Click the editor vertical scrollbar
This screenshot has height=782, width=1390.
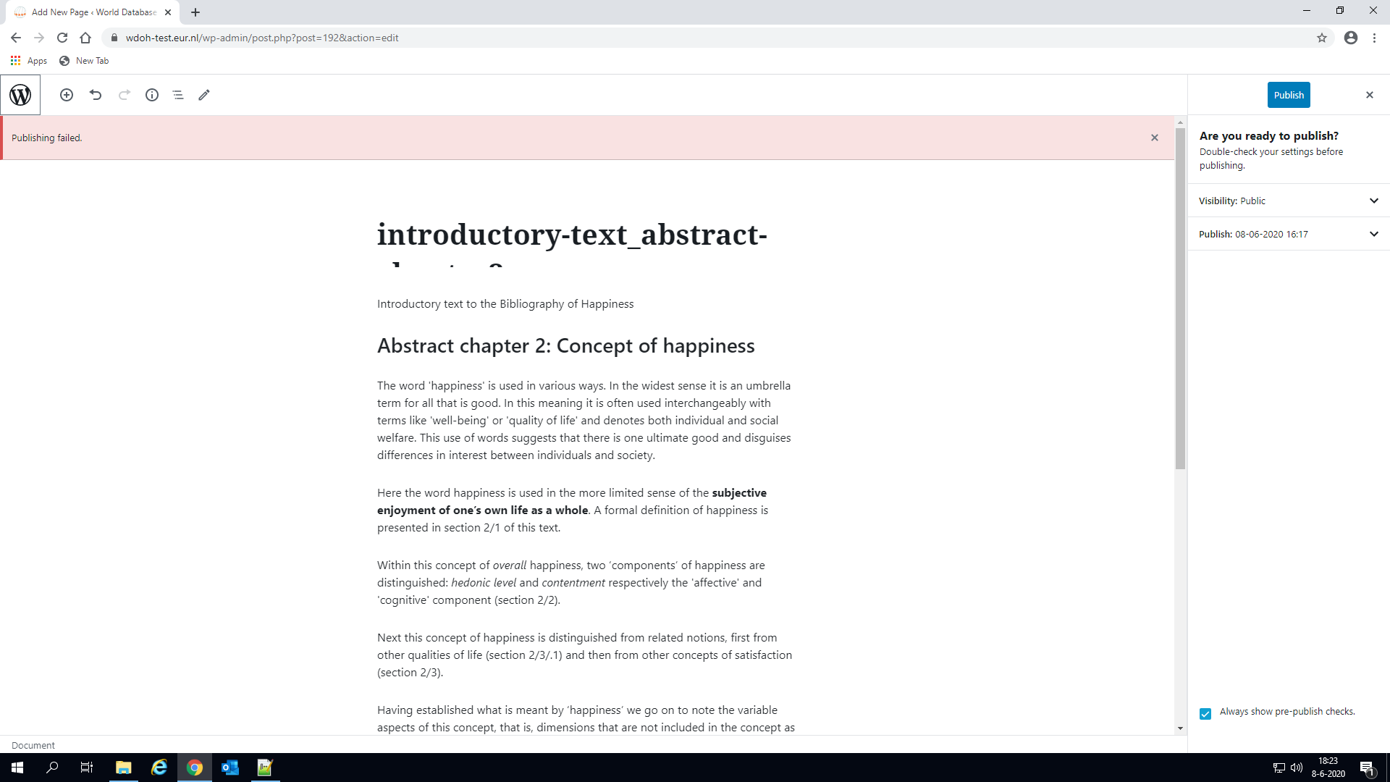[x=1180, y=298]
